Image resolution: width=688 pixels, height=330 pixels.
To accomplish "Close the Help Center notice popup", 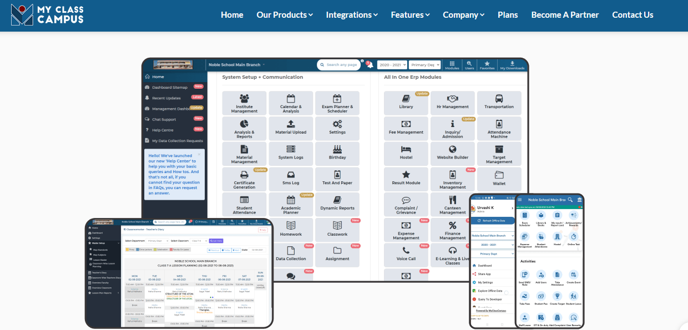I will (x=199, y=155).
